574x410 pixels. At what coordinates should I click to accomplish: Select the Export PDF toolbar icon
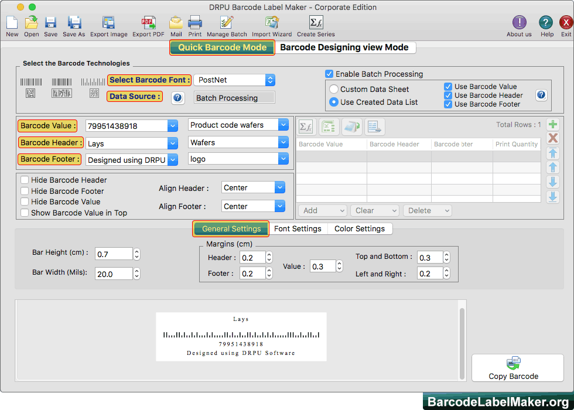(x=148, y=23)
